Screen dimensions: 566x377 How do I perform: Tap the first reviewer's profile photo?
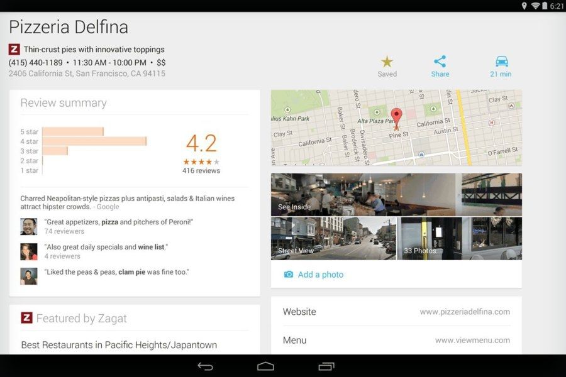pyautogui.click(x=28, y=225)
